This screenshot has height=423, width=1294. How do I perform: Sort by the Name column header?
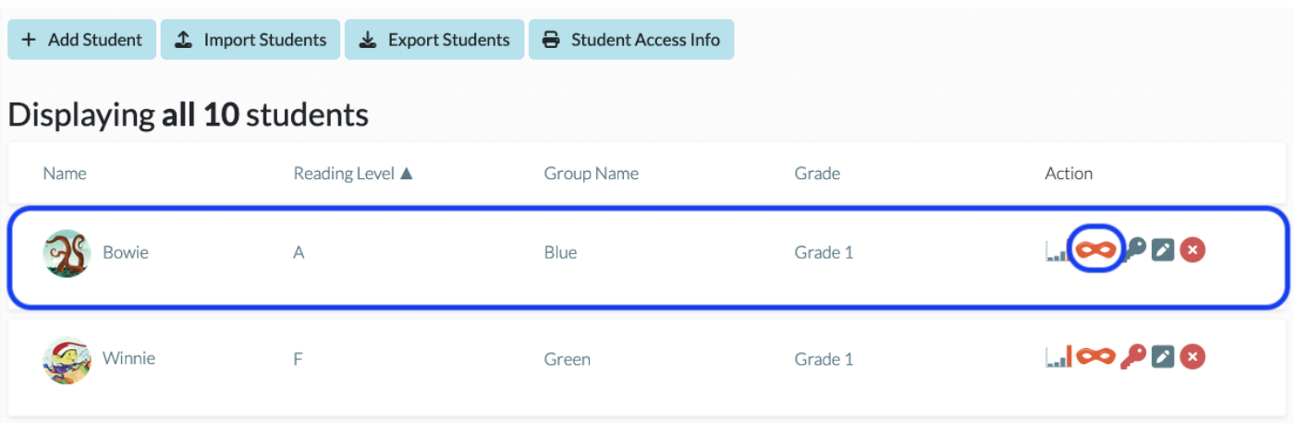pyautogui.click(x=65, y=173)
